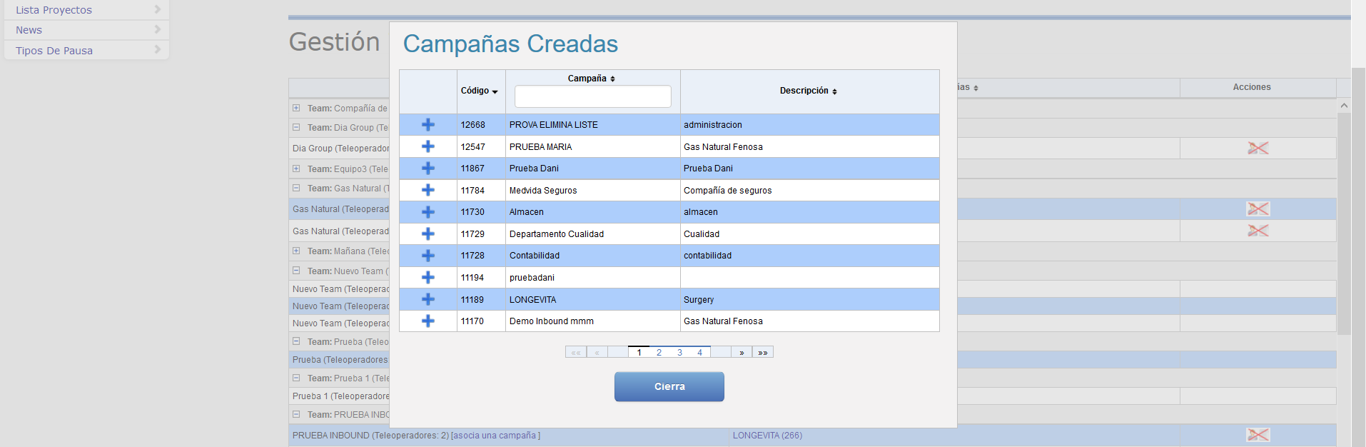Screen dimensions: 1366x447
Task: Select page 1 in paginator
Action: 639,352
